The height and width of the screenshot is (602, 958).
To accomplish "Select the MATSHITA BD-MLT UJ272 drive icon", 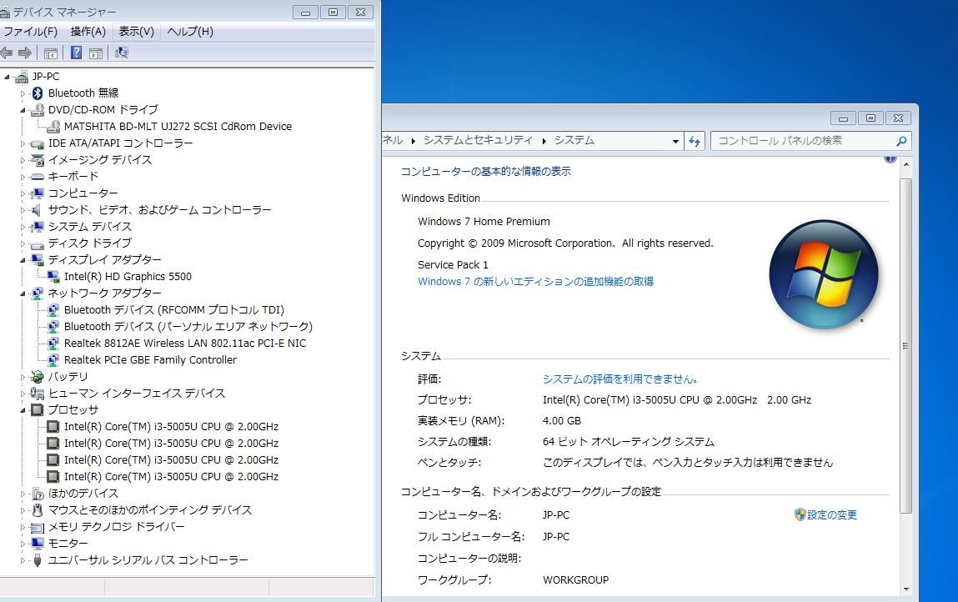I will click(x=53, y=127).
